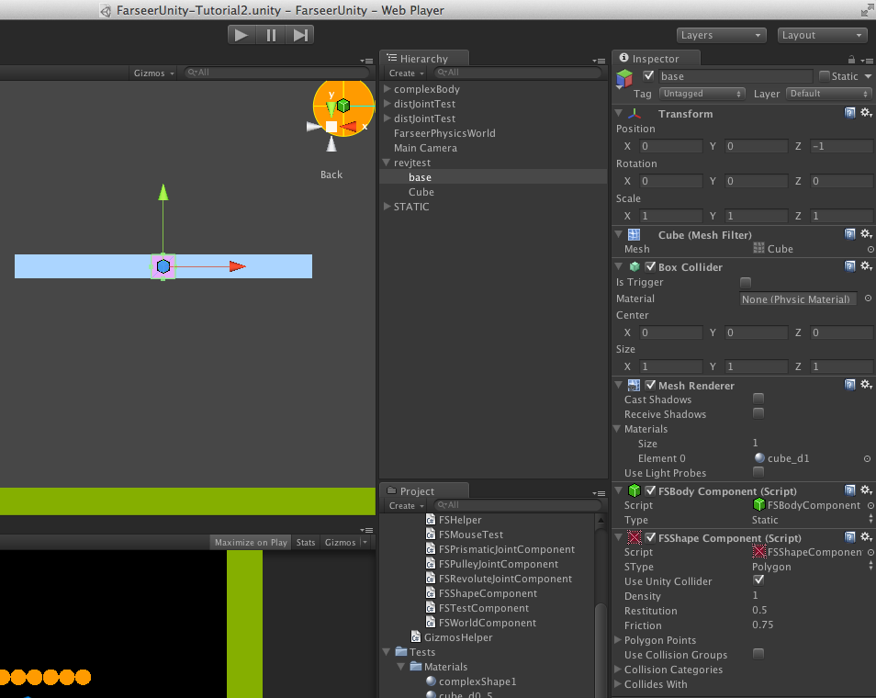Expand the STATIC hierarchy item

pos(387,207)
